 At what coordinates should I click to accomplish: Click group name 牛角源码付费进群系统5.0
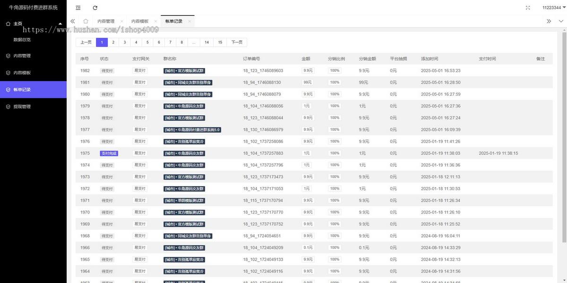[192, 130]
